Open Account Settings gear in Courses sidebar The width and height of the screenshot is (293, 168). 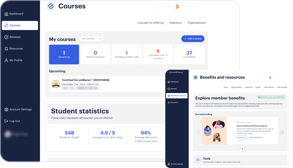(x=6, y=109)
